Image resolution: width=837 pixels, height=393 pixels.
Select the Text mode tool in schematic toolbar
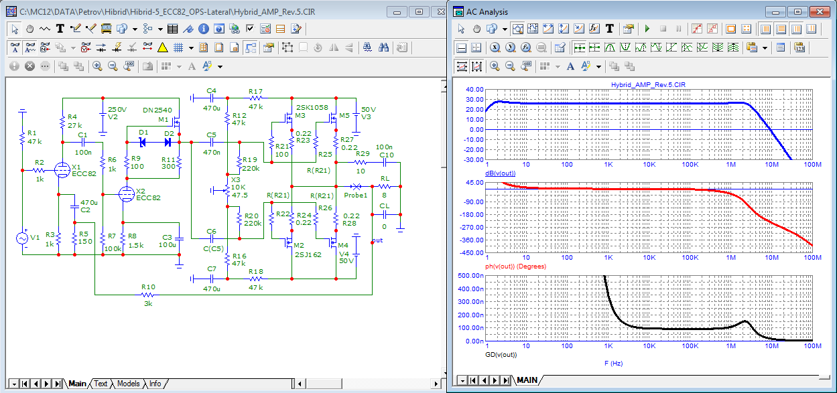[x=60, y=29]
